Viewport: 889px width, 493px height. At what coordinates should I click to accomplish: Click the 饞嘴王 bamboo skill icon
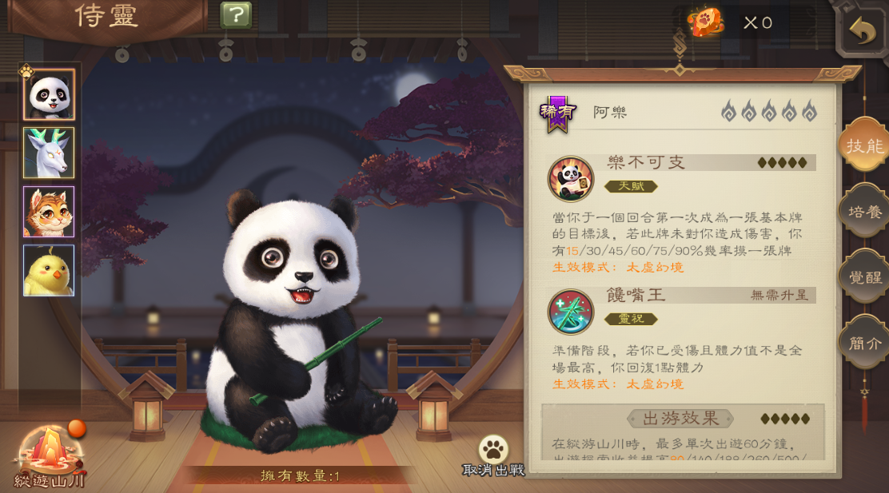click(x=570, y=312)
